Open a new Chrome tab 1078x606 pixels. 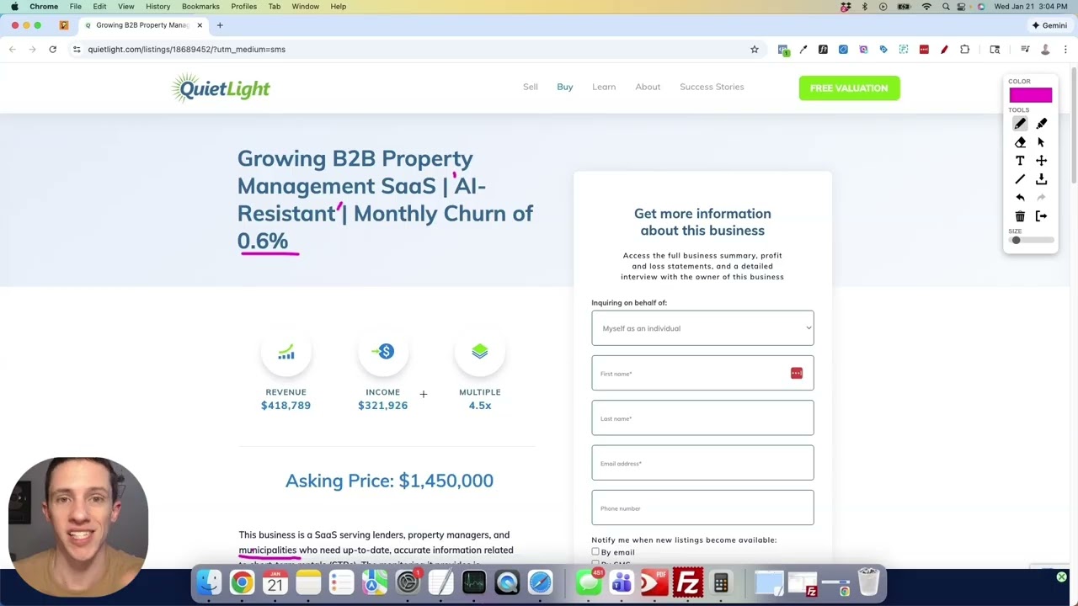click(x=220, y=25)
